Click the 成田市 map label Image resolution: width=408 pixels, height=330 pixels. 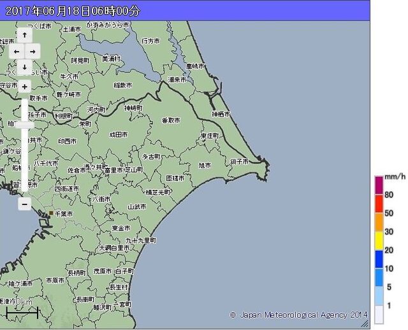tap(119, 134)
